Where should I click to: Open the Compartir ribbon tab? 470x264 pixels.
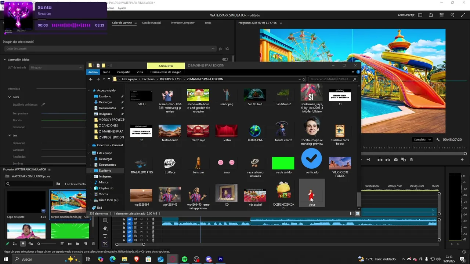[123, 72]
